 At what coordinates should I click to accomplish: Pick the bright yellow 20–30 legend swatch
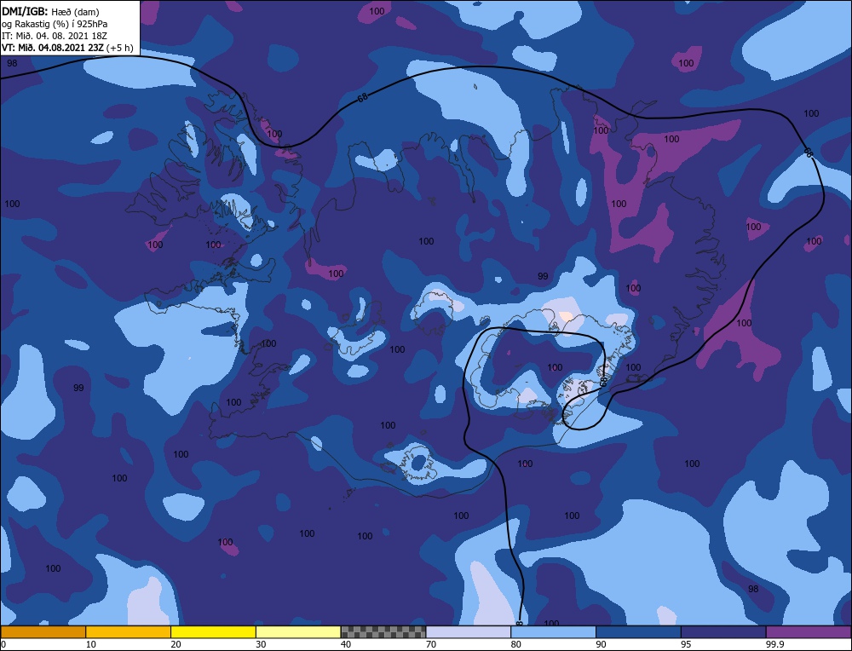(213, 632)
